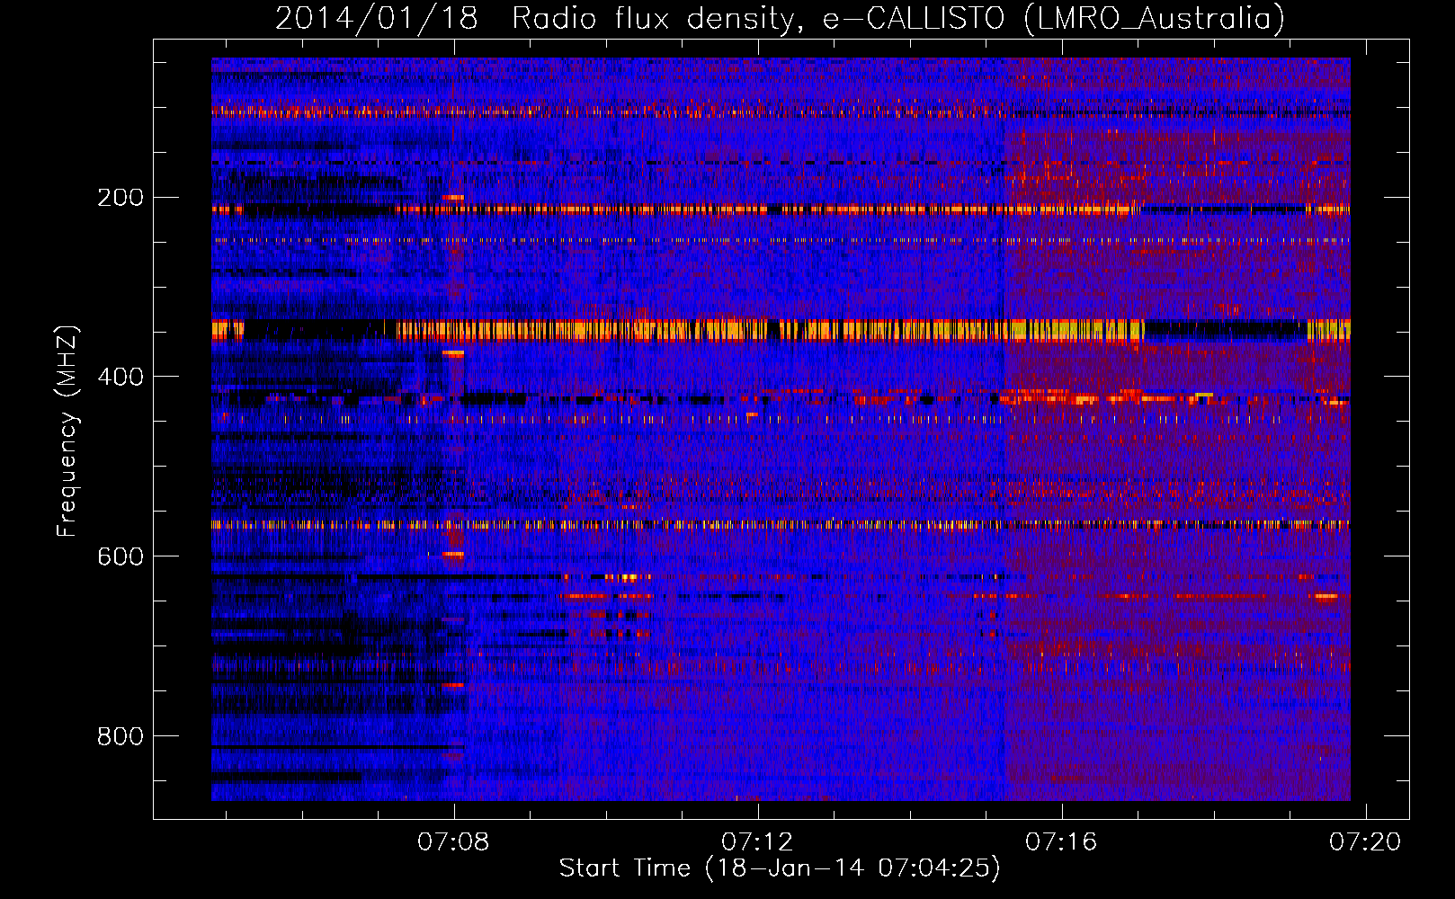Click the 07:12 time tick label

(757, 841)
